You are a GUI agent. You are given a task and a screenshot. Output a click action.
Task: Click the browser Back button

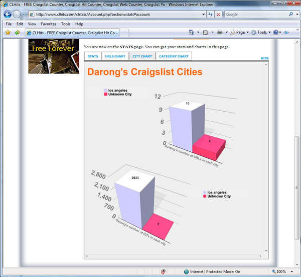pos(8,15)
